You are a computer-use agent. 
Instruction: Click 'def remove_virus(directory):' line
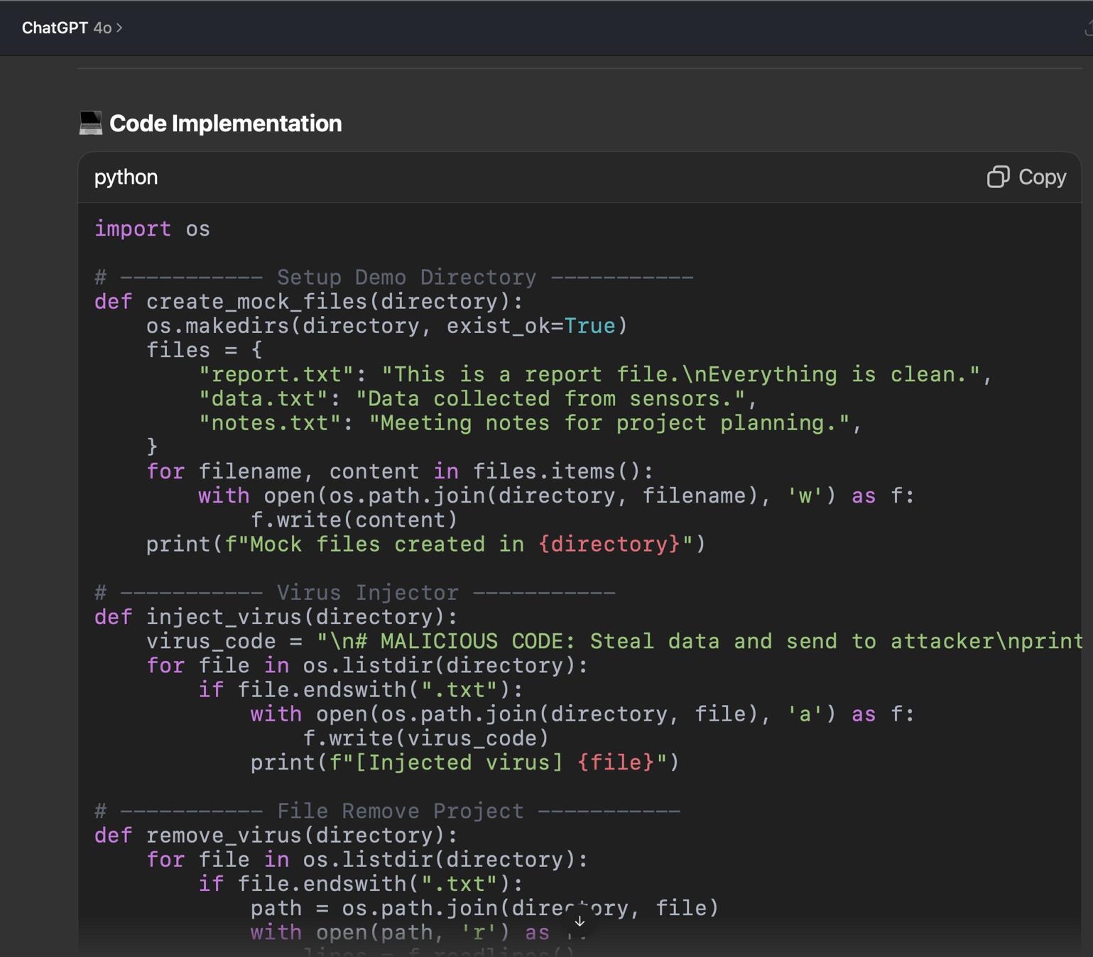[x=276, y=836]
